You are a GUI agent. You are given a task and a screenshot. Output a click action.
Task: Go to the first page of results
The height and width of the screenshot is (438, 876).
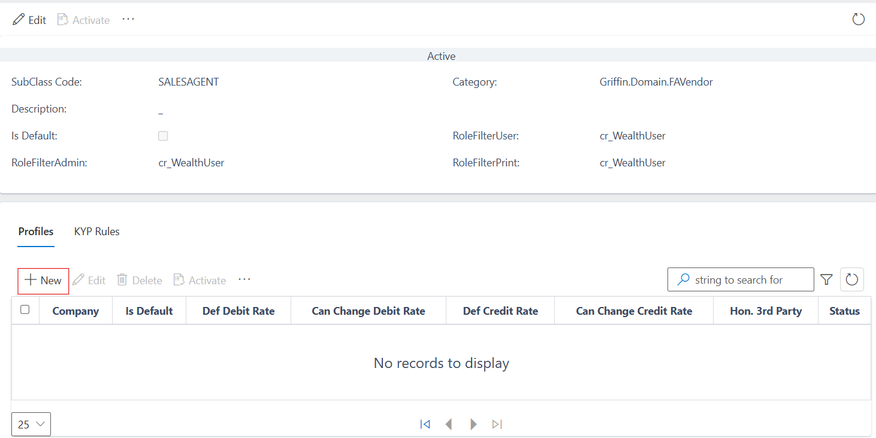[425, 424]
